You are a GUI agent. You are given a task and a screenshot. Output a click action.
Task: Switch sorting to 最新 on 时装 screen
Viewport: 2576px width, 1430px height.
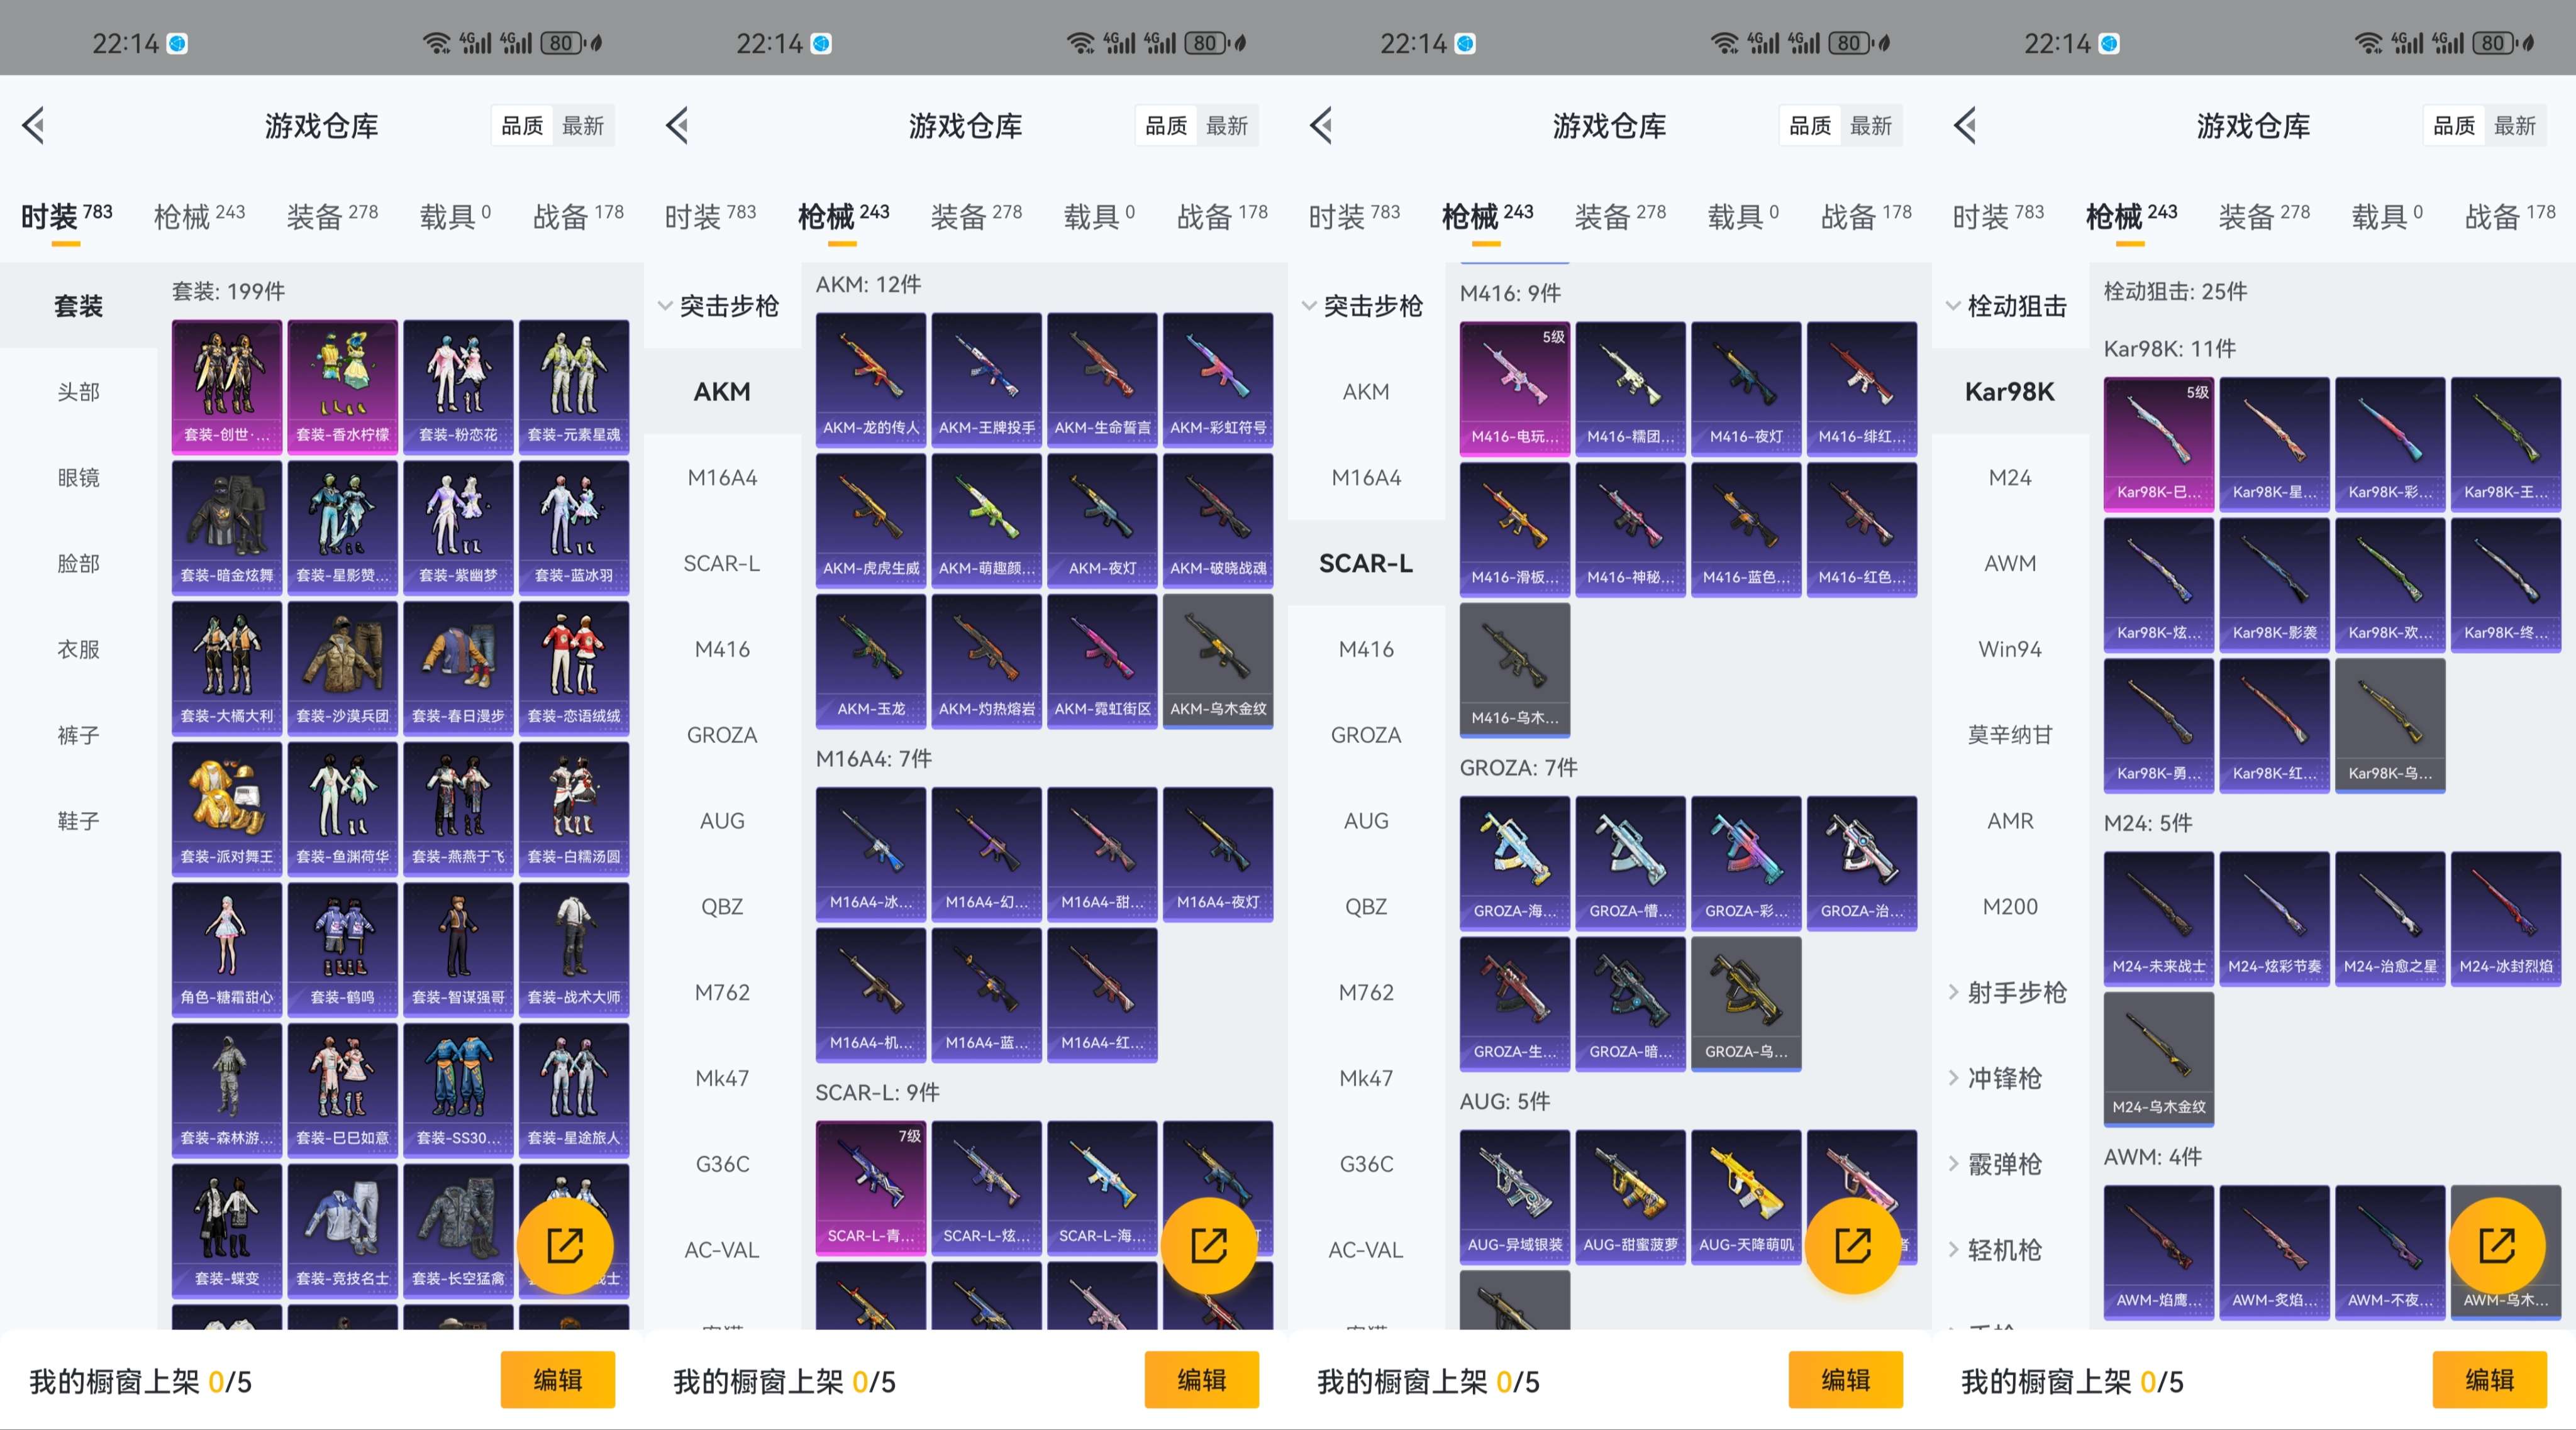coord(583,126)
